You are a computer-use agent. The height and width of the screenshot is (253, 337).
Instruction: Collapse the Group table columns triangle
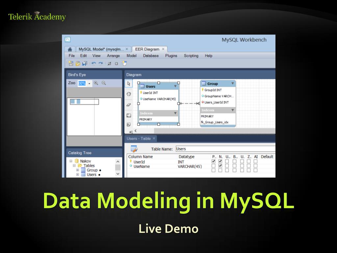[x=233, y=83]
